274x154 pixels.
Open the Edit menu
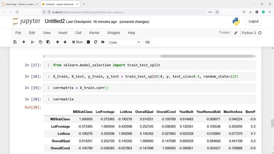click(x=32, y=33)
